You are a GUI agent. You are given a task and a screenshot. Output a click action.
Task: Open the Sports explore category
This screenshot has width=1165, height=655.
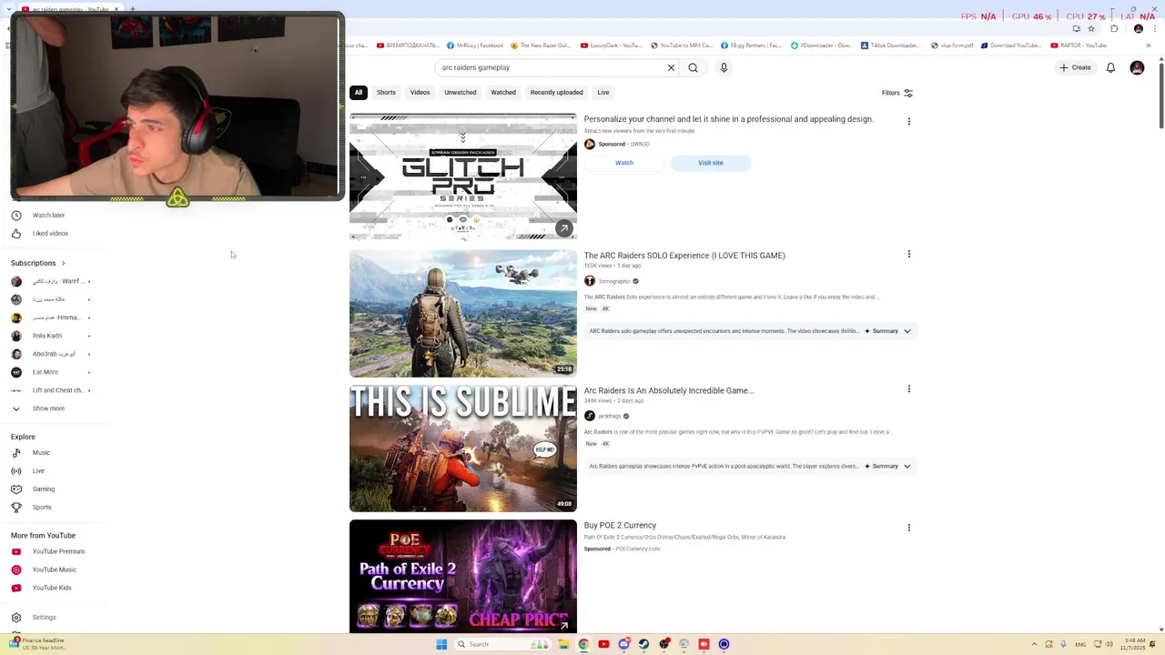(42, 508)
